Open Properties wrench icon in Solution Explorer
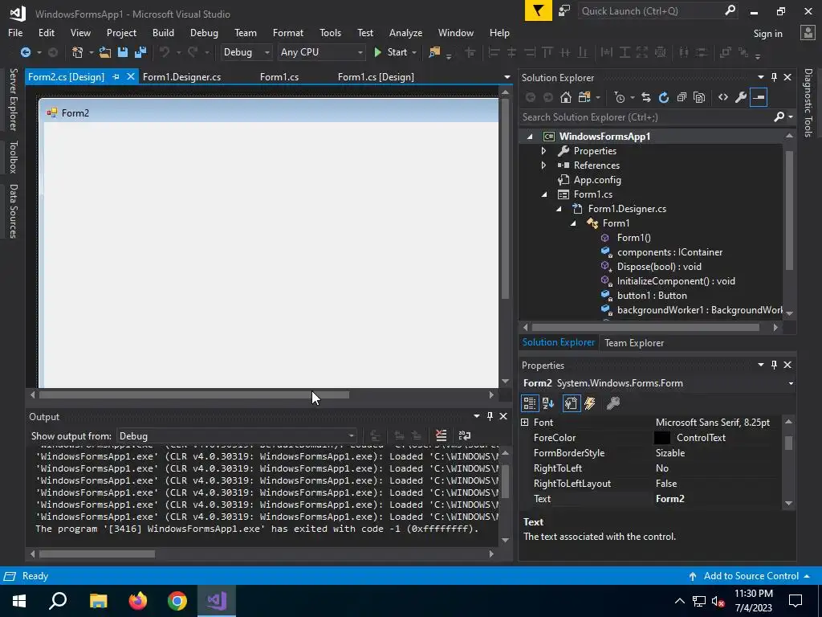The image size is (822, 617). click(741, 97)
